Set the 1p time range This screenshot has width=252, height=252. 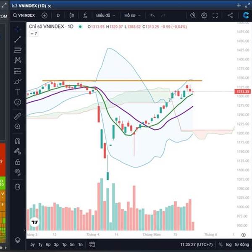pyautogui.click(x=64, y=244)
